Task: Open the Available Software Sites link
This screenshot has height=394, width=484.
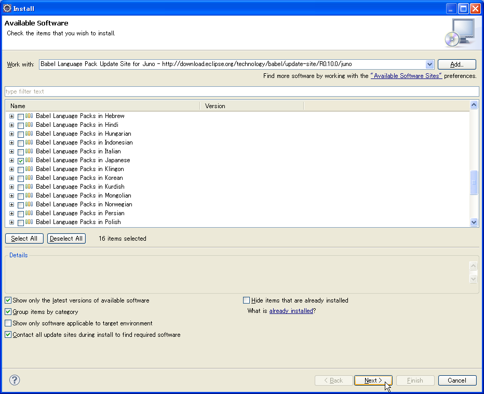Action: 406,76
